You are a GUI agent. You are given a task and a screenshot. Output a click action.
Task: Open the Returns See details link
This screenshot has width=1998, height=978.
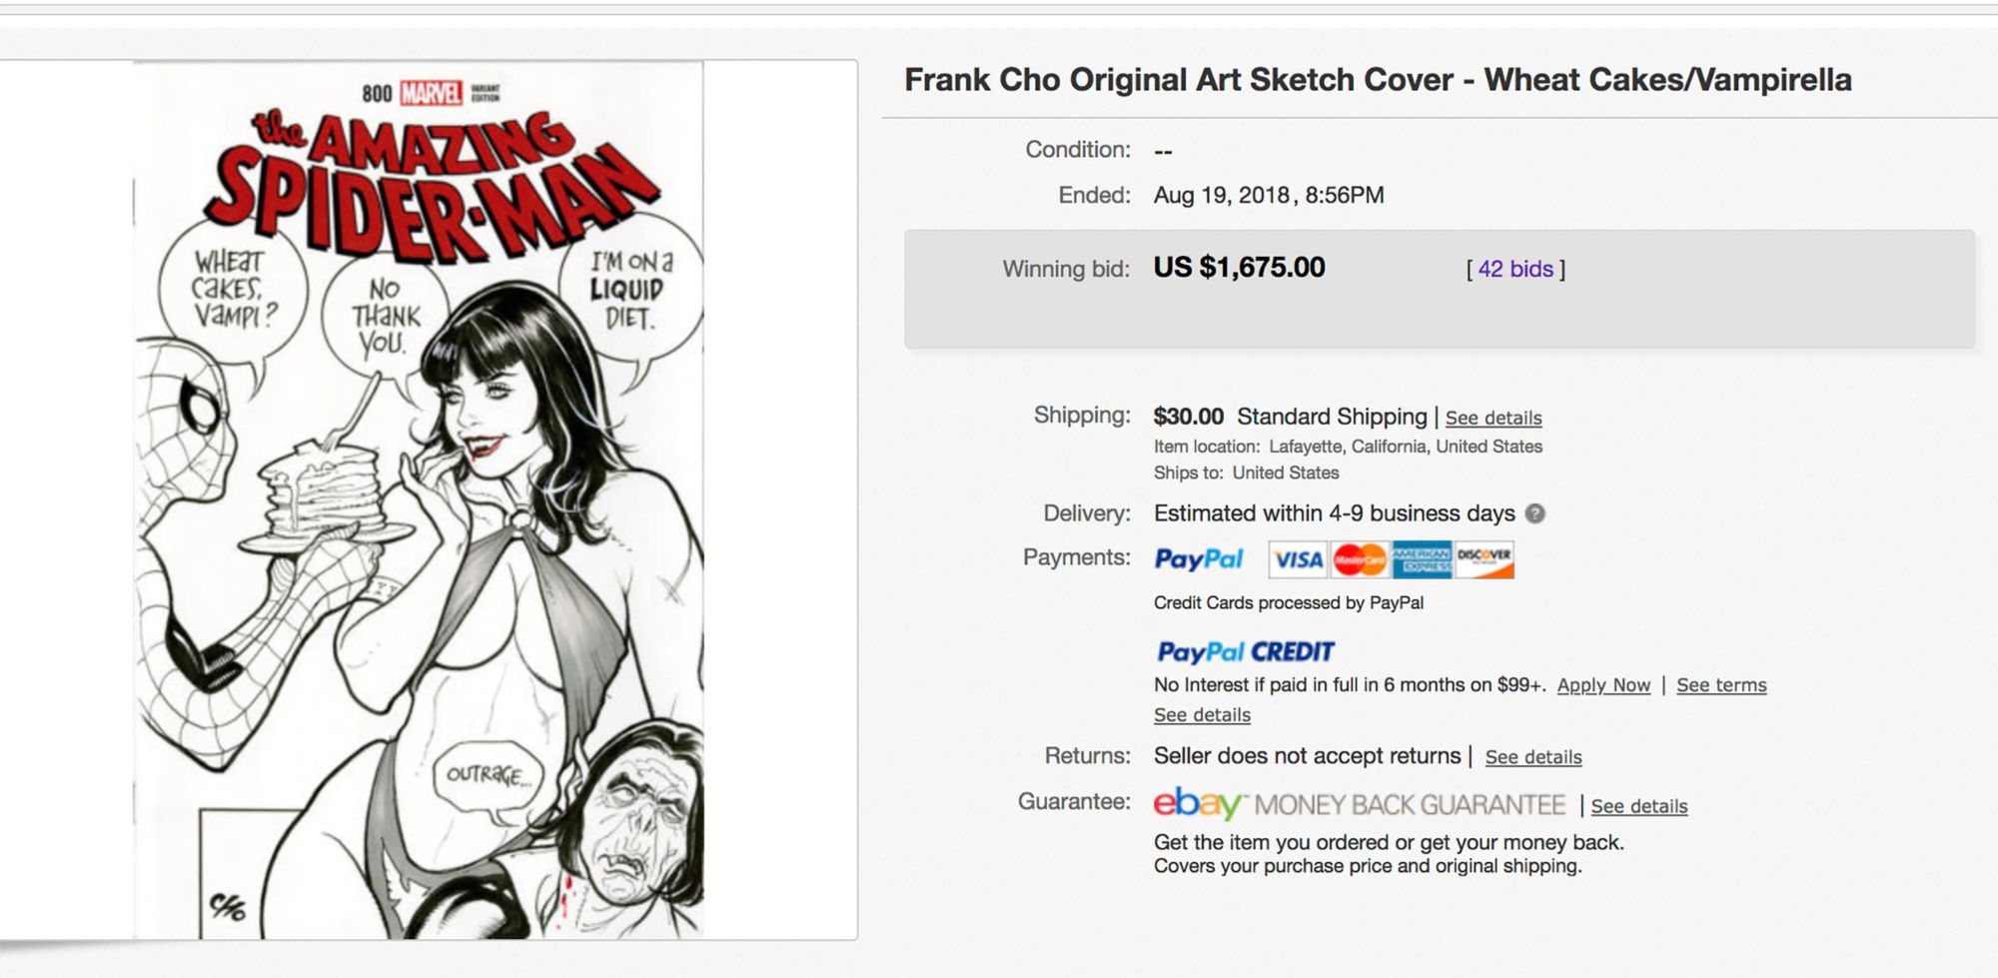pos(1532,757)
